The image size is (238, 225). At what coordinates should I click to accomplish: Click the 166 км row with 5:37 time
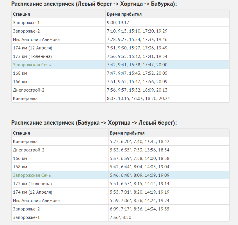120,158
